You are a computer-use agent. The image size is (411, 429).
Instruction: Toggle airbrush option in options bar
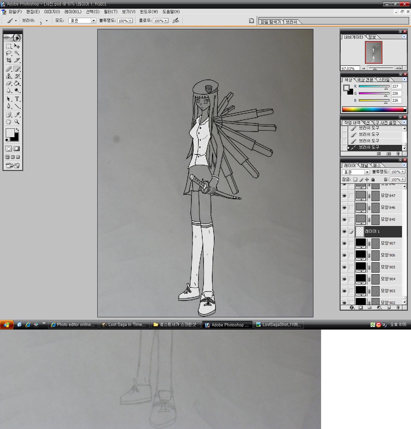(x=176, y=21)
